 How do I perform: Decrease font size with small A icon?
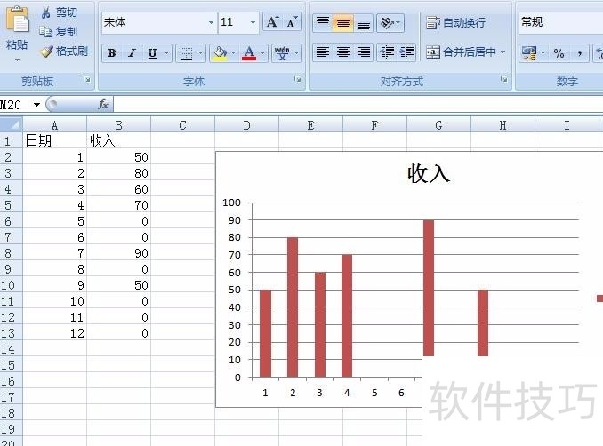click(292, 22)
